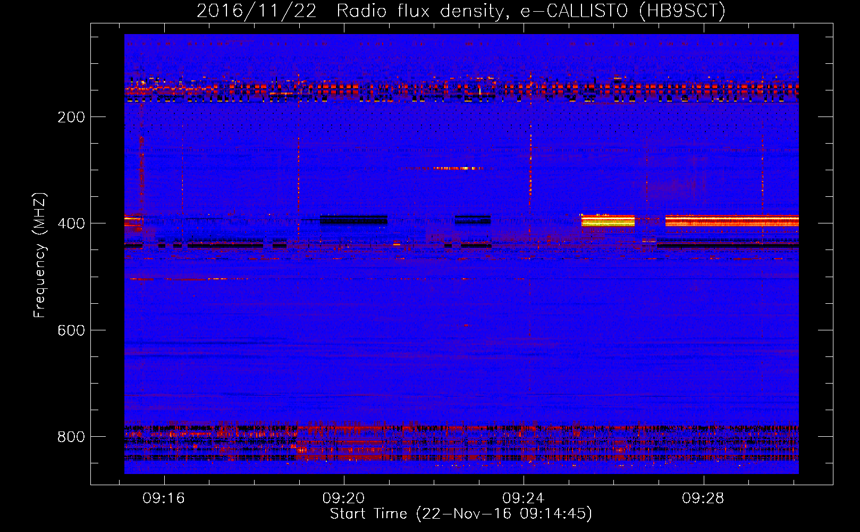The image size is (860, 532).
Task: Click the long orange emission band after 09:27
Action: 732,220
